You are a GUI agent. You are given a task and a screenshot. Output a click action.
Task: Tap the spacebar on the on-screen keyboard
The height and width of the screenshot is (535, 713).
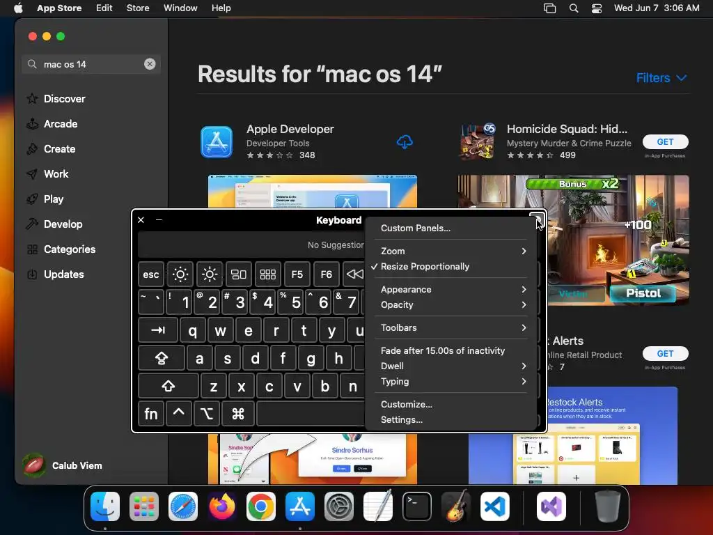point(311,414)
